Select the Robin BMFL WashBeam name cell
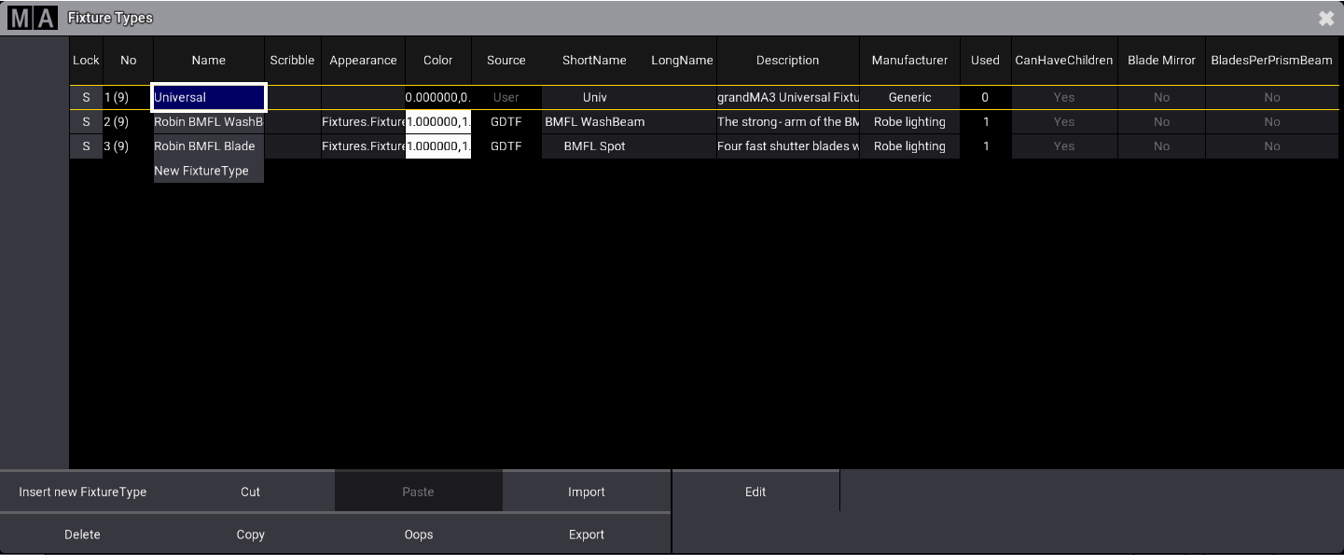The height and width of the screenshot is (555, 1344). pyautogui.click(x=209, y=122)
